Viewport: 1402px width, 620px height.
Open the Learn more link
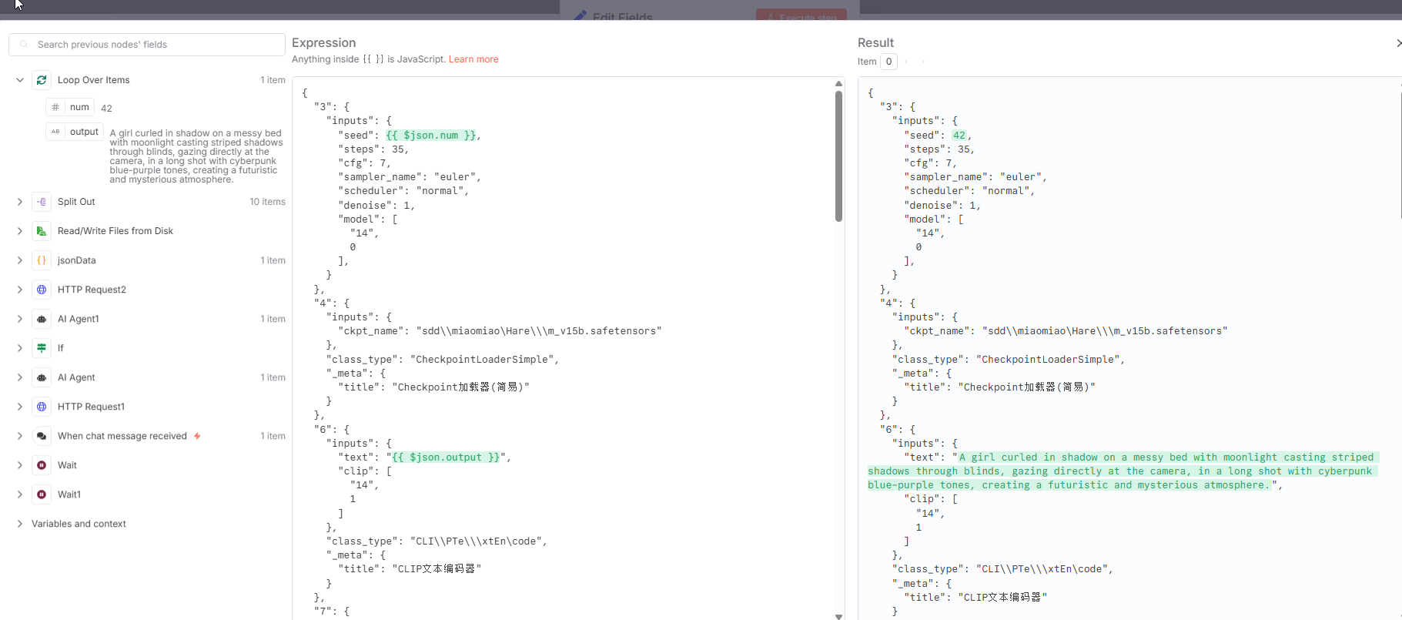[x=473, y=59]
